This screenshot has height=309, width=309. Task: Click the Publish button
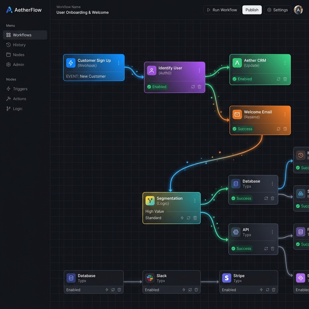252,10
